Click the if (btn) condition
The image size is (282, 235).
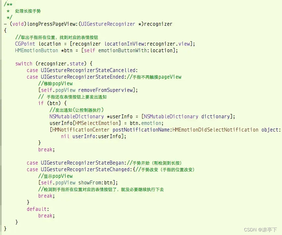point(52,103)
